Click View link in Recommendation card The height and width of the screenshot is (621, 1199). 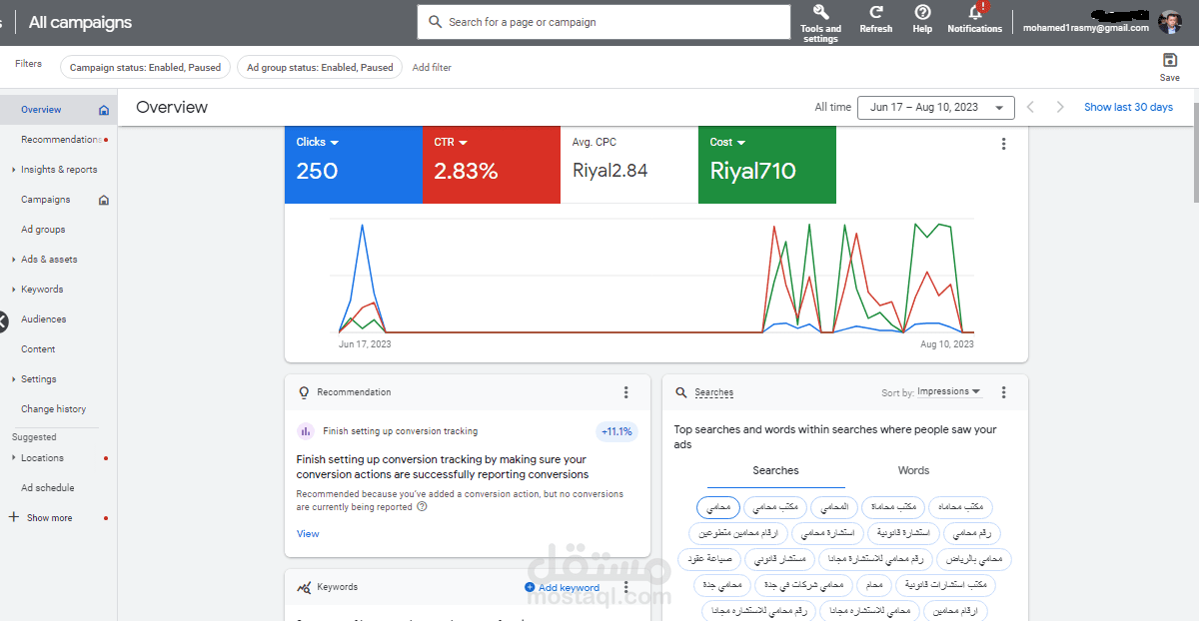(x=308, y=534)
